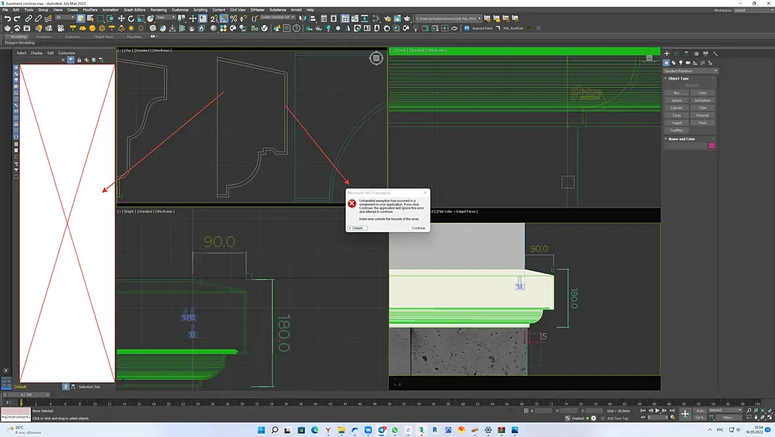
Task: Toggle the Set Key mode button
Action: click(700, 417)
